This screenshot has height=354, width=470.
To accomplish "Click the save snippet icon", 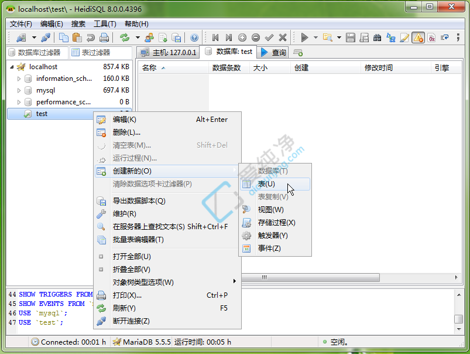I will [364, 38].
